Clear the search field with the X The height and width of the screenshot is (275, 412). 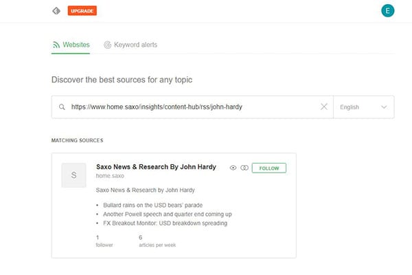coord(324,107)
